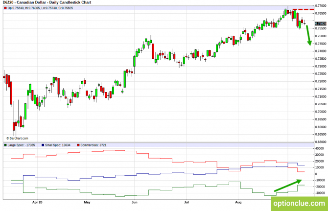Click the 0.69000 price axis label
This screenshot has width=328, height=211.
[x=321, y=127]
